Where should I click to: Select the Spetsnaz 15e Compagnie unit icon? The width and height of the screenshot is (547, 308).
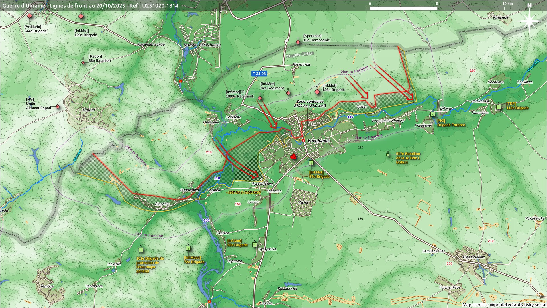point(298,42)
